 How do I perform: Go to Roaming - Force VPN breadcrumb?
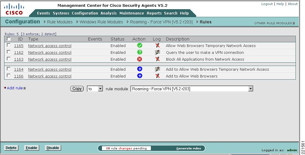[161, 22]
